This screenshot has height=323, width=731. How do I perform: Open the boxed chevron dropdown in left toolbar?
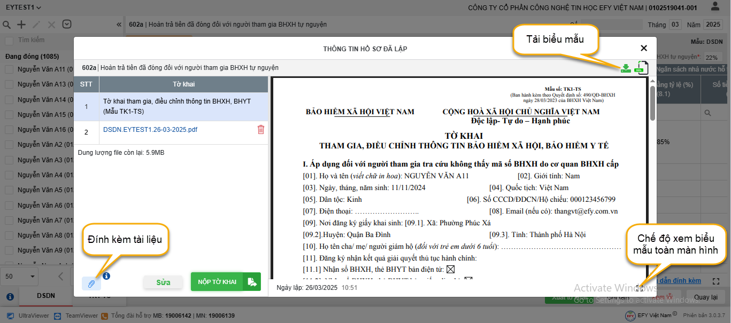pyautogui.click(x=67, y=25)
